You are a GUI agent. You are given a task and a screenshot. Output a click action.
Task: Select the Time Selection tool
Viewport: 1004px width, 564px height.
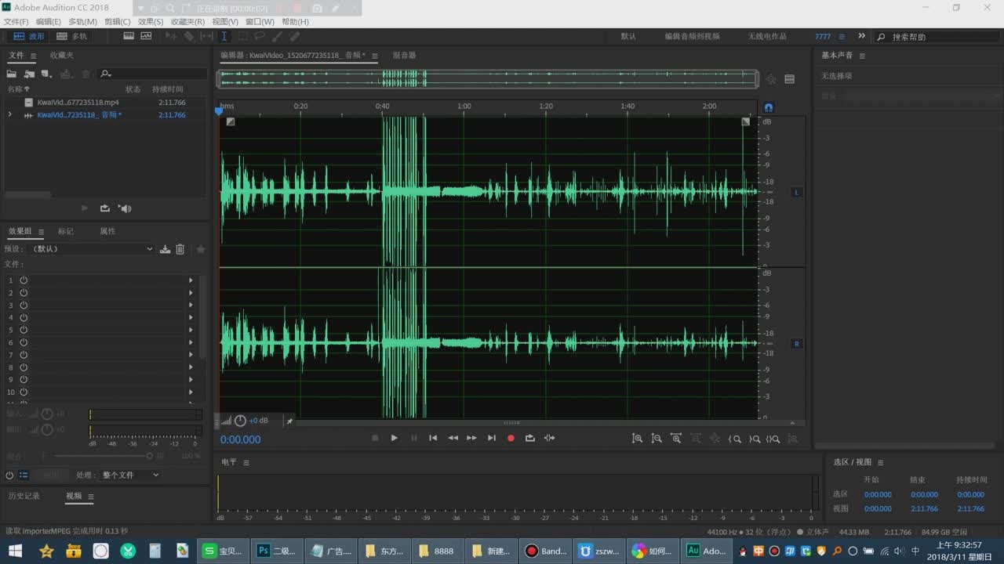tap(224, 36)
